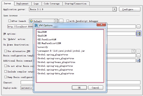Click the -XX:PermSize=64M line
The image size is (143, 96).
tap(46, 40)
